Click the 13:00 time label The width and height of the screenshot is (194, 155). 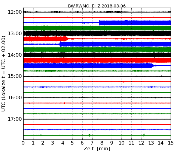click(x=15, y=33)
